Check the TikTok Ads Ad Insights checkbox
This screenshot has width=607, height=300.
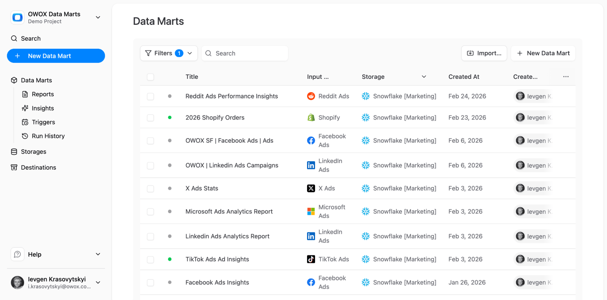[x=151, y=260]
